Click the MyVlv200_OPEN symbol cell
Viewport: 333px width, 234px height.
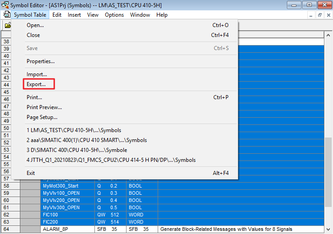[67, 200]
